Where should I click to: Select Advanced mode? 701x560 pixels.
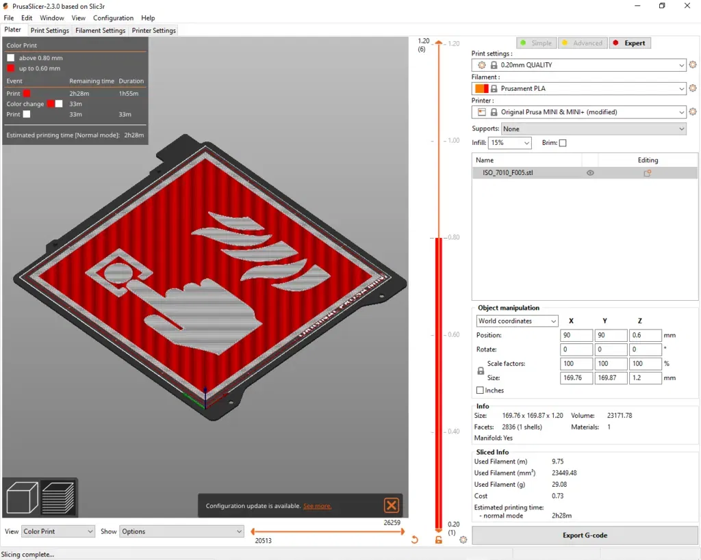click(583, 43)
